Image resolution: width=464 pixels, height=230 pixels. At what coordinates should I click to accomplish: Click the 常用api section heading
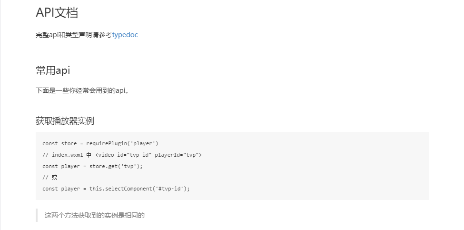pos(53,70)
